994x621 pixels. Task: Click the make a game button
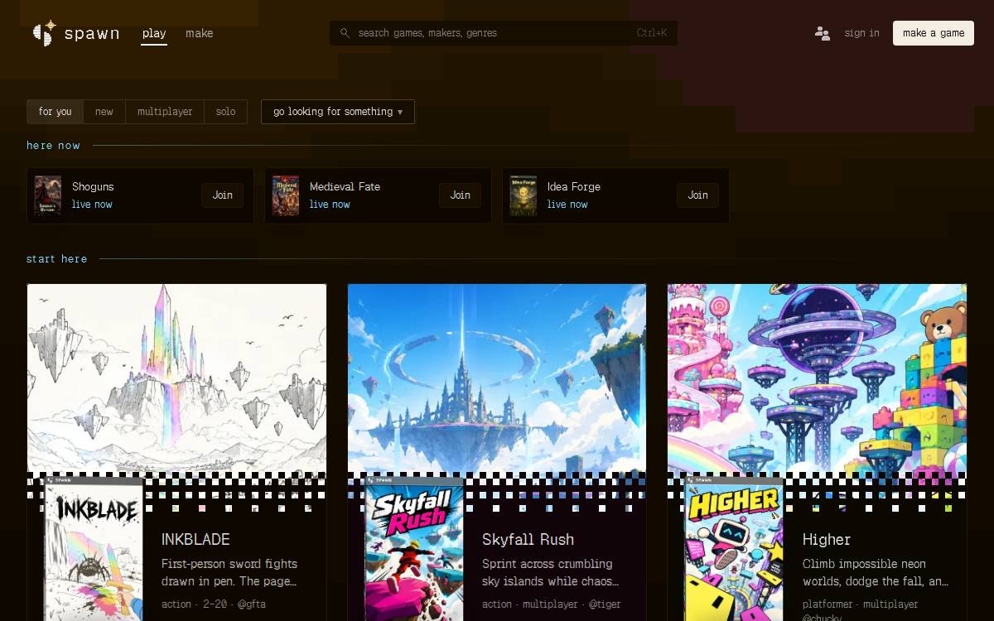point(934,33)
